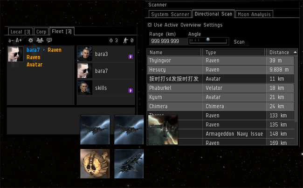Click orange Avatar link in chat
Viewport: 303px width, 188px height.
coord(34,65)
